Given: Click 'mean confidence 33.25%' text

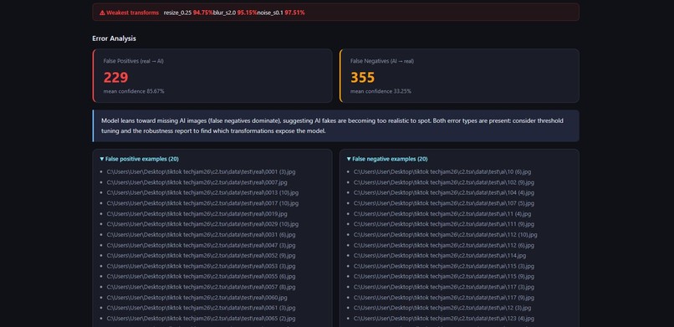Looking at the screenshot, I should [x=380, y=91].
